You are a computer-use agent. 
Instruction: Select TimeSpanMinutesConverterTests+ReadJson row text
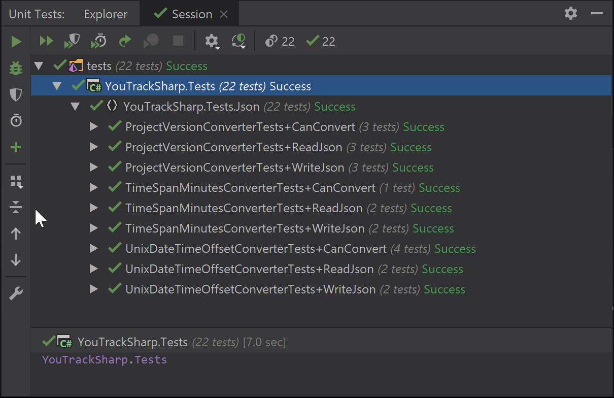(x=244, y=208)
